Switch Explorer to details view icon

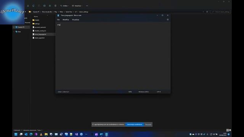[x=227, y=130]
